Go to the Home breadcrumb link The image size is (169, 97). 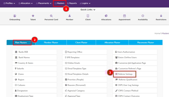click(x=157, y=33)
